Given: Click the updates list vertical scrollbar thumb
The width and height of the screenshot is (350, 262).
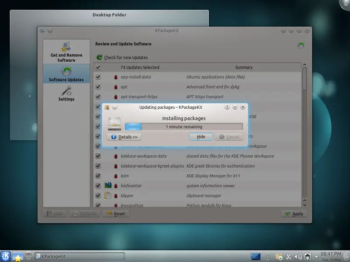Looking at the screenshot, I should click(304, 79).
